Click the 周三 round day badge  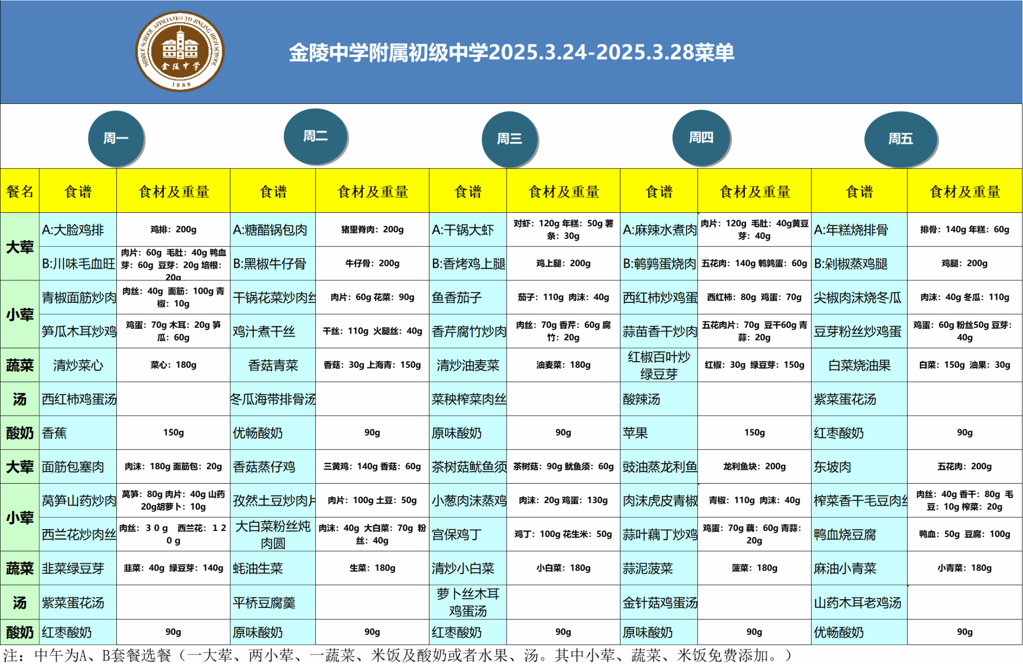(509, 139)
